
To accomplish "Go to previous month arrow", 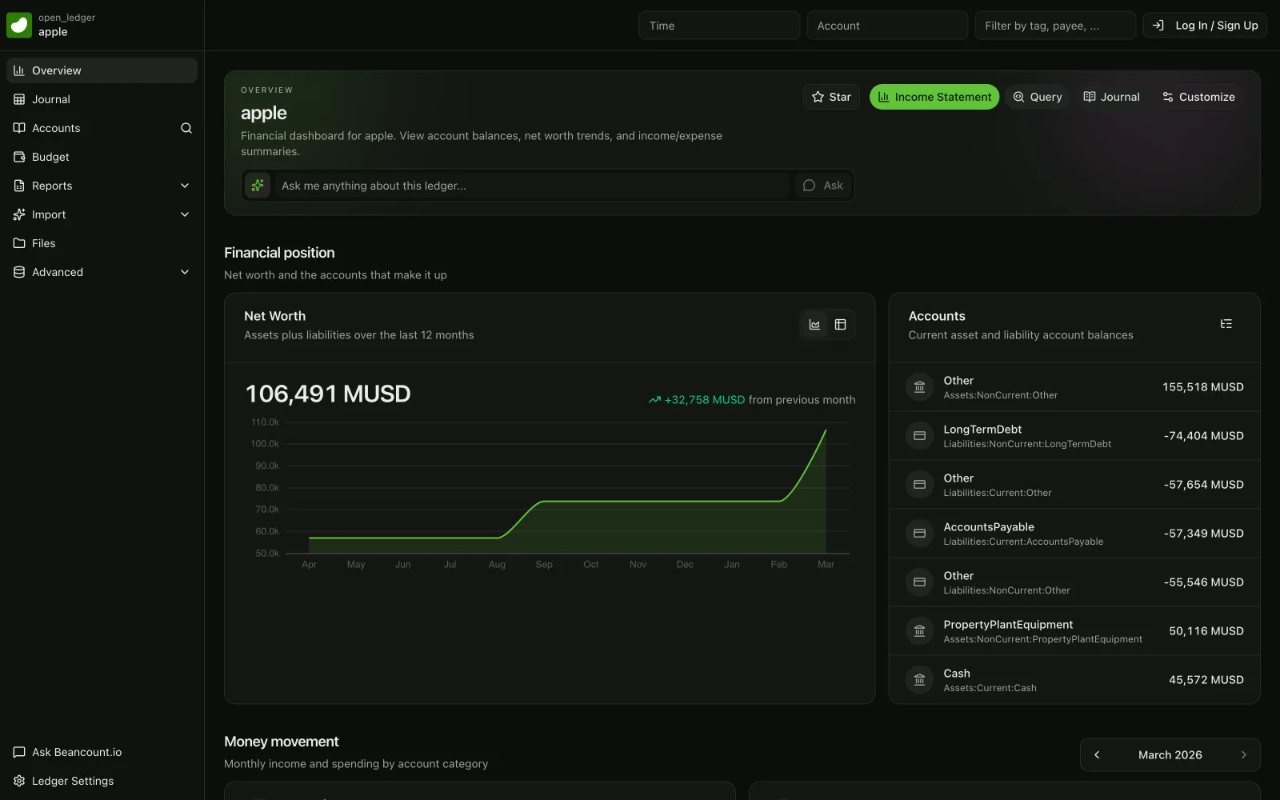I will point(1097,755).
